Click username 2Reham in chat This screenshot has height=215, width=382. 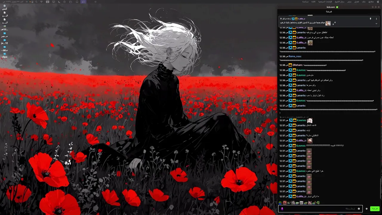(x=298, y=65)
